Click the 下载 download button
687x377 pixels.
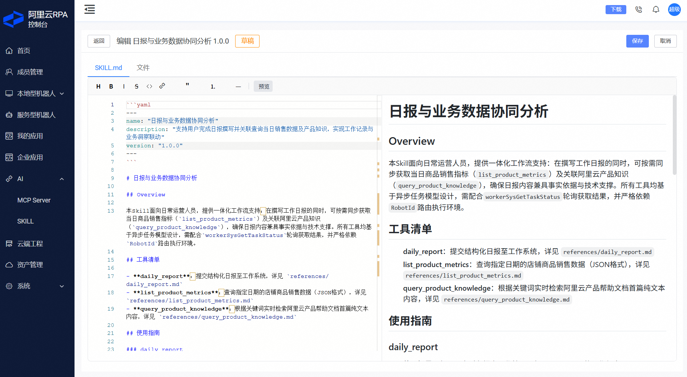(x=616, y=9)
